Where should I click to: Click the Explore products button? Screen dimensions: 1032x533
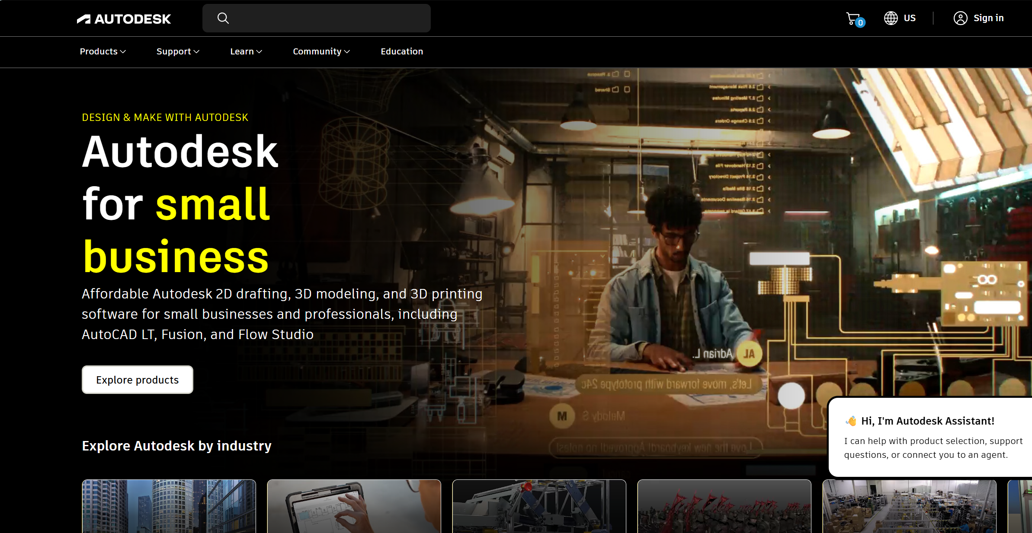[138, 380]
